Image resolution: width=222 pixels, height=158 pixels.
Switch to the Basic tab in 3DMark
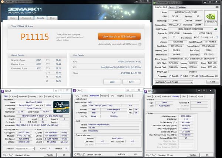coord(13,18)
